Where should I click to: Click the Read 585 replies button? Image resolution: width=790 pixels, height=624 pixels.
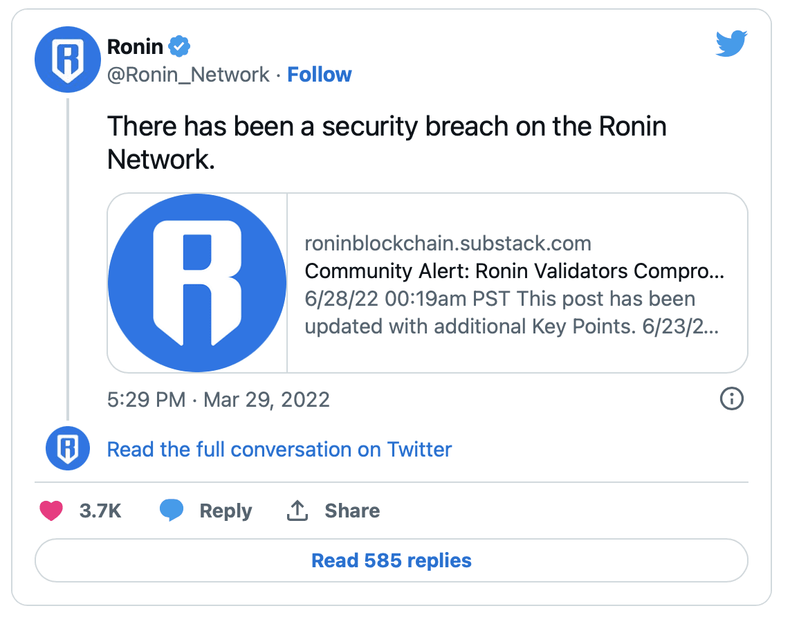coord(392,560)
